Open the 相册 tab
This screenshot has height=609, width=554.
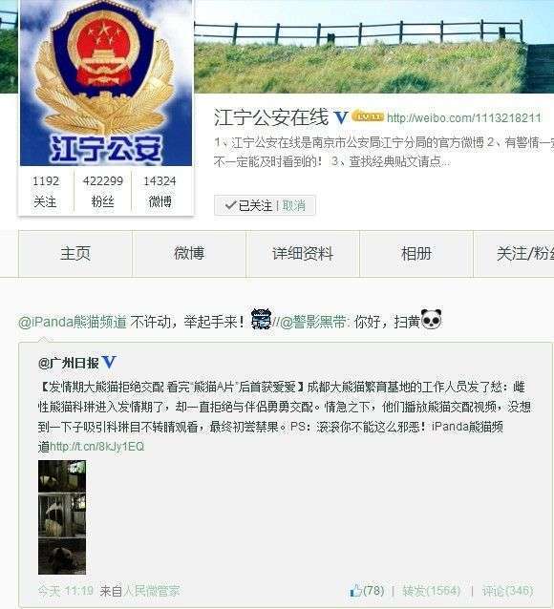point(416,254)
